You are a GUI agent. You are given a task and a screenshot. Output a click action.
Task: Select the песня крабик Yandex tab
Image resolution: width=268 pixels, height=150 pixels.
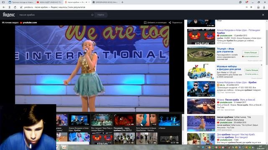tap(77, 2)
